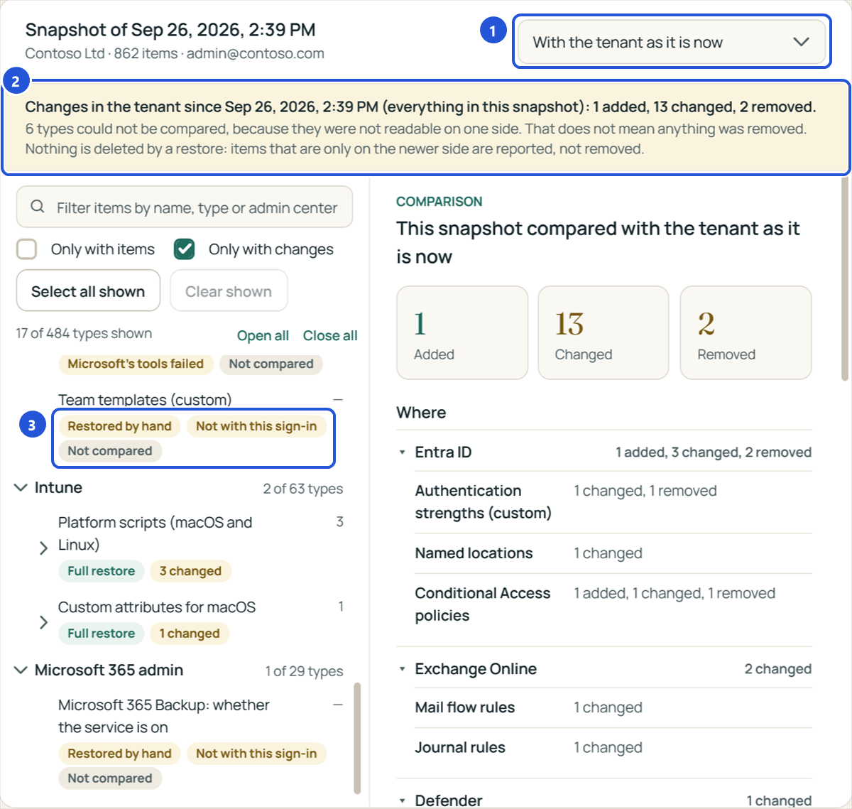Select the Added count card

462,332
